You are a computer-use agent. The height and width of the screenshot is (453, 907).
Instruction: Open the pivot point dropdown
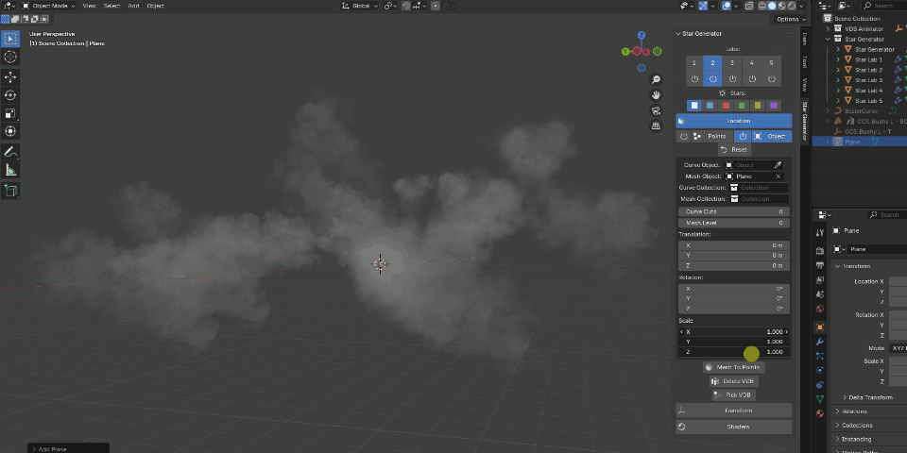coord(390,6)
